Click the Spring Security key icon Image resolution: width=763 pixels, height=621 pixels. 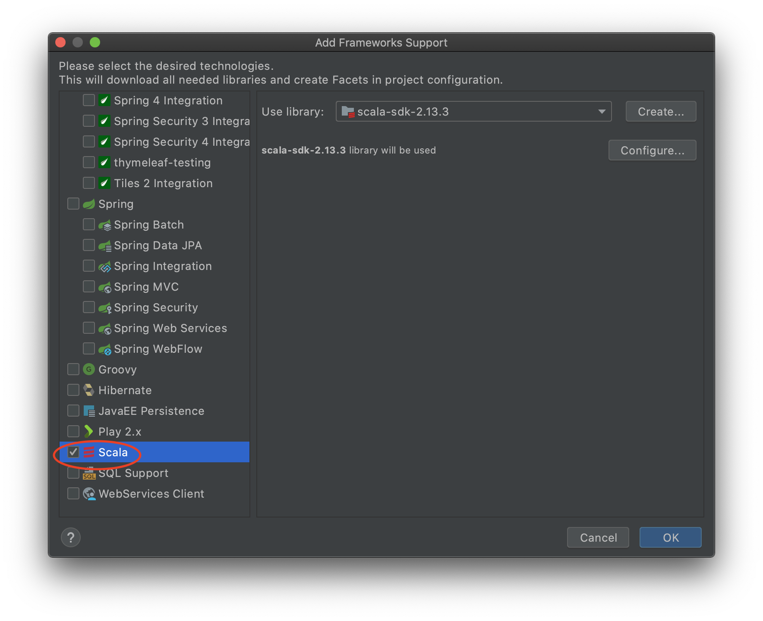coord(104,308)
